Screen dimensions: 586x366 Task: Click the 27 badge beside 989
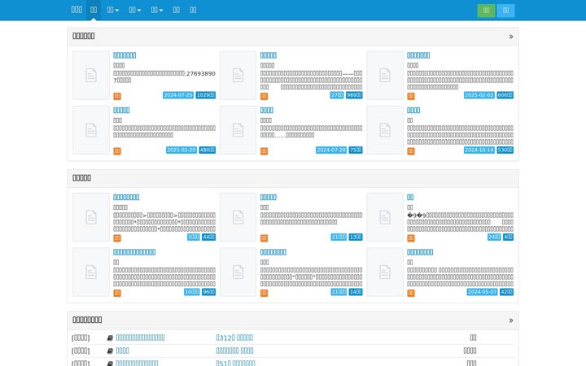click(x=337, y=95)
